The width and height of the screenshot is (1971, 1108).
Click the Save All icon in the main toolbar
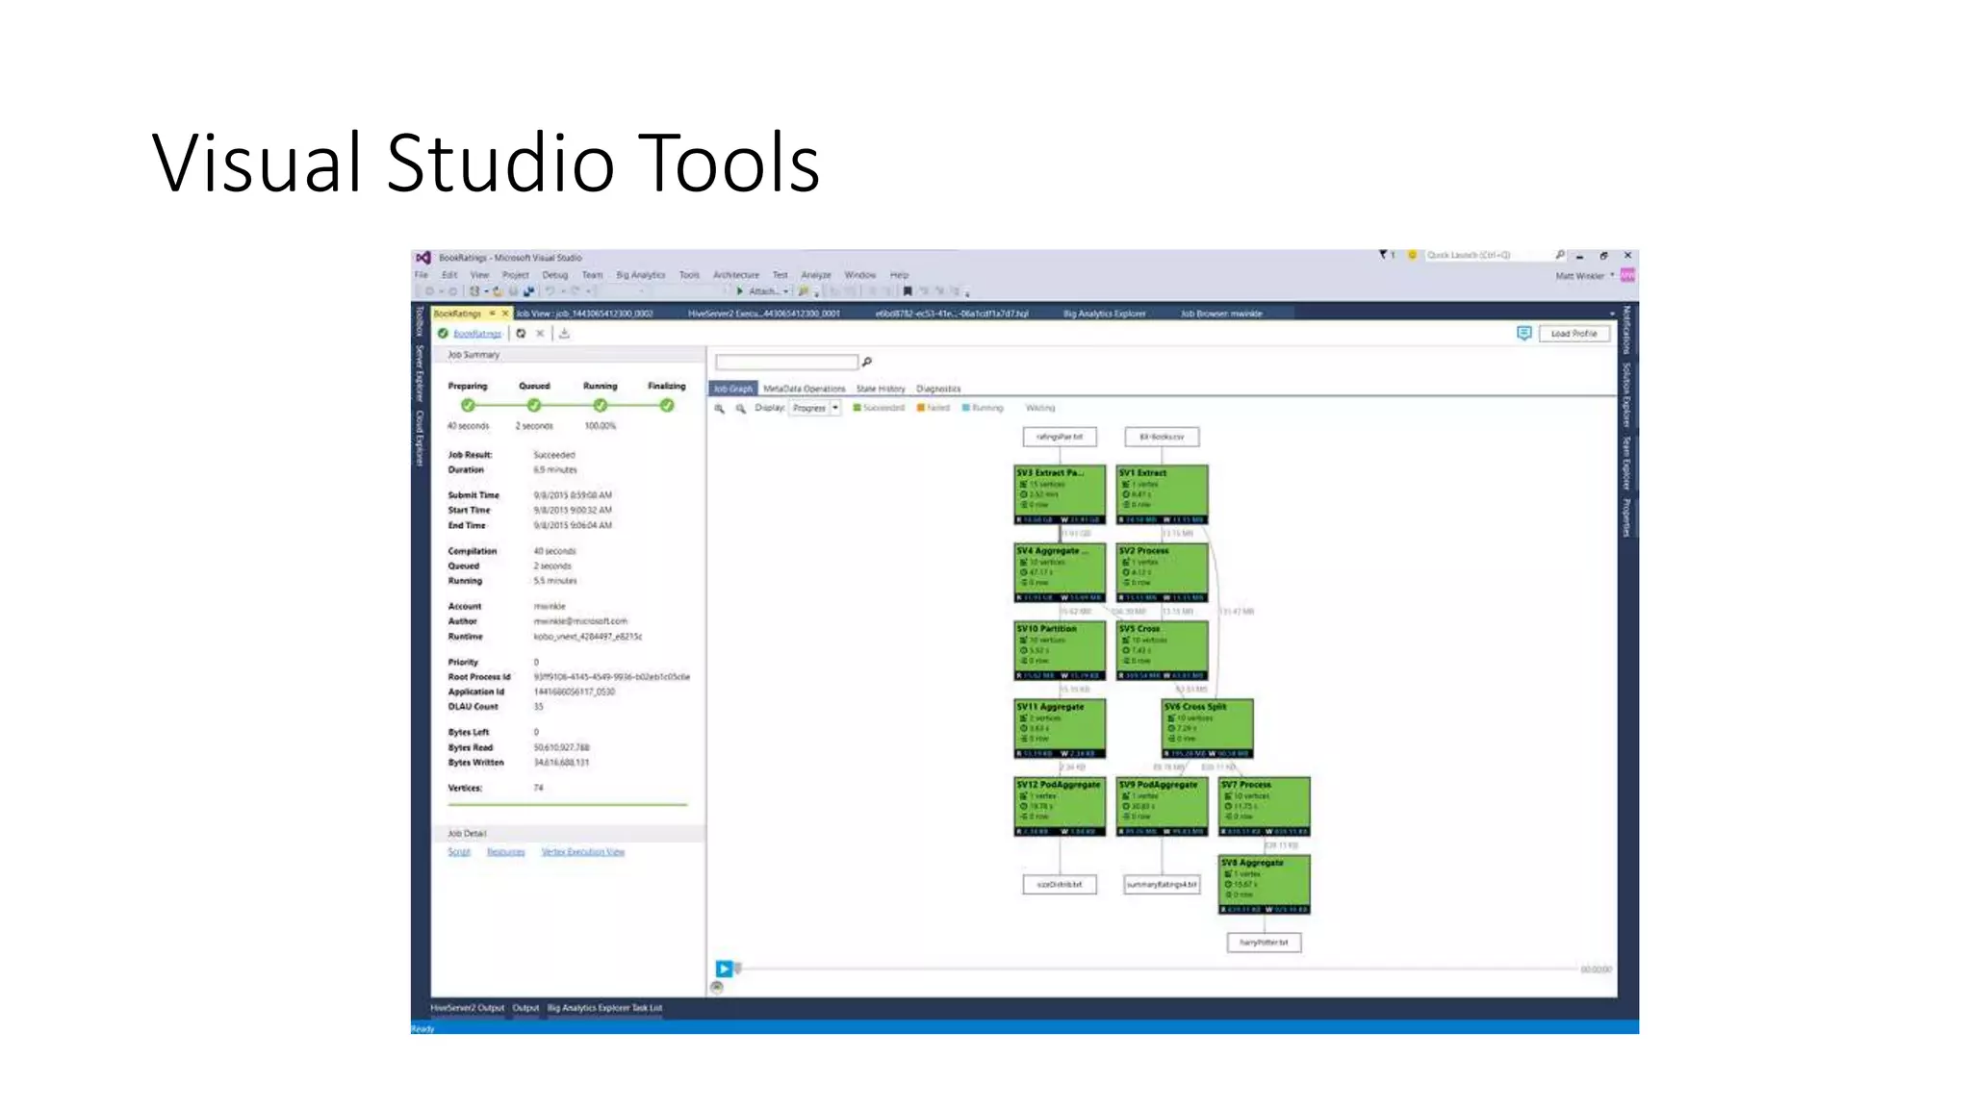[528, 290]
